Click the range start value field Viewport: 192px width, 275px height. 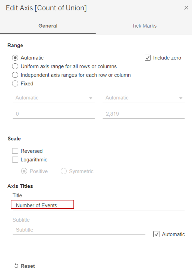click(54, 114)
